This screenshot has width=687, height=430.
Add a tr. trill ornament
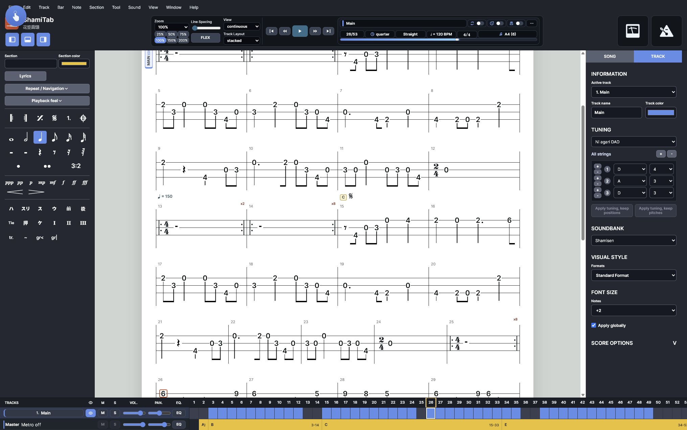(11, 238)
